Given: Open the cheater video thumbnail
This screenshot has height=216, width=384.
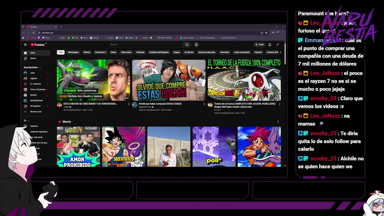Looking at the screenshot, I should tap(93, 80).
